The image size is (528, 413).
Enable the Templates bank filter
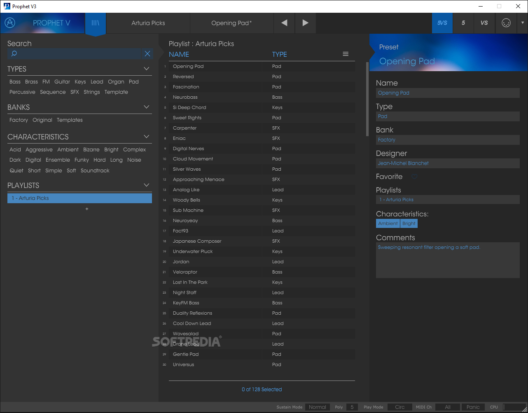[x=70, y=120]
